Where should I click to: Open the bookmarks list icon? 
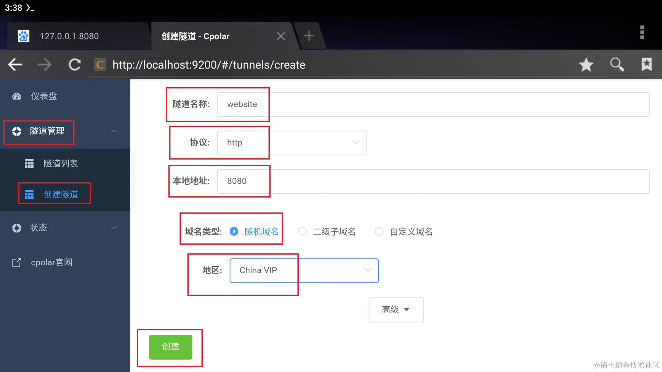pos(647,64)
